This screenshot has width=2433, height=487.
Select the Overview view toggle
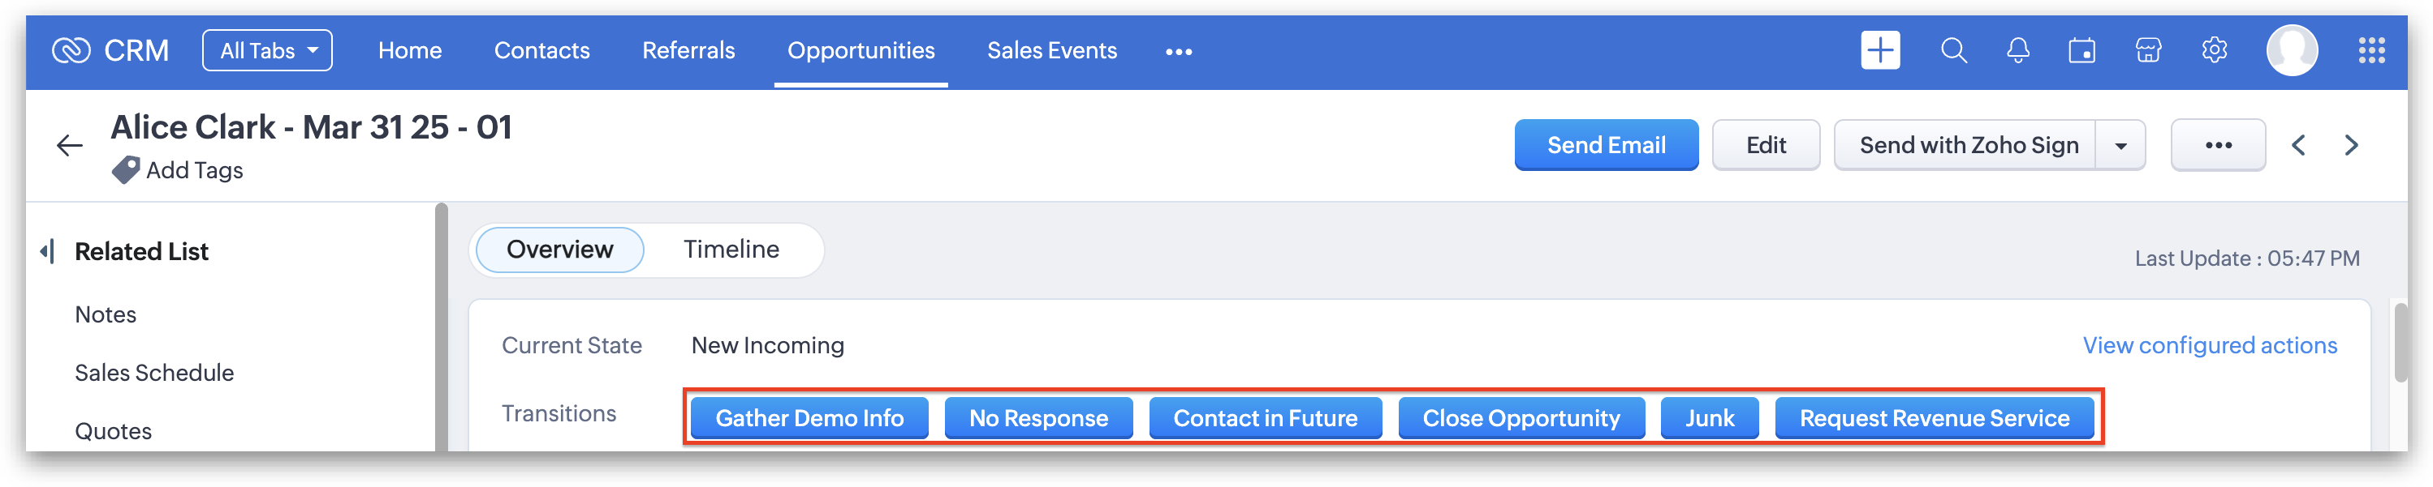tap(560, 250)
